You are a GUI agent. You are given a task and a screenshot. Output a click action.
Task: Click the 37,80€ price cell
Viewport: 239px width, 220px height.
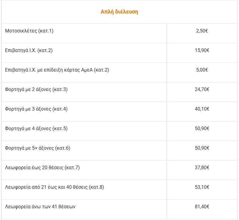pos(202,168)
